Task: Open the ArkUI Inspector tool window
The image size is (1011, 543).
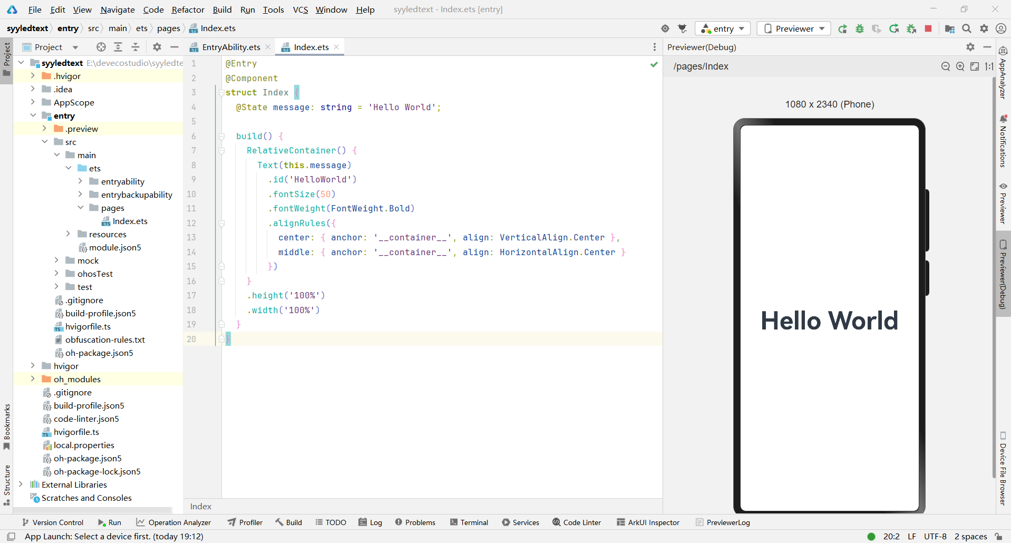Action: click(x=648, y=522)
